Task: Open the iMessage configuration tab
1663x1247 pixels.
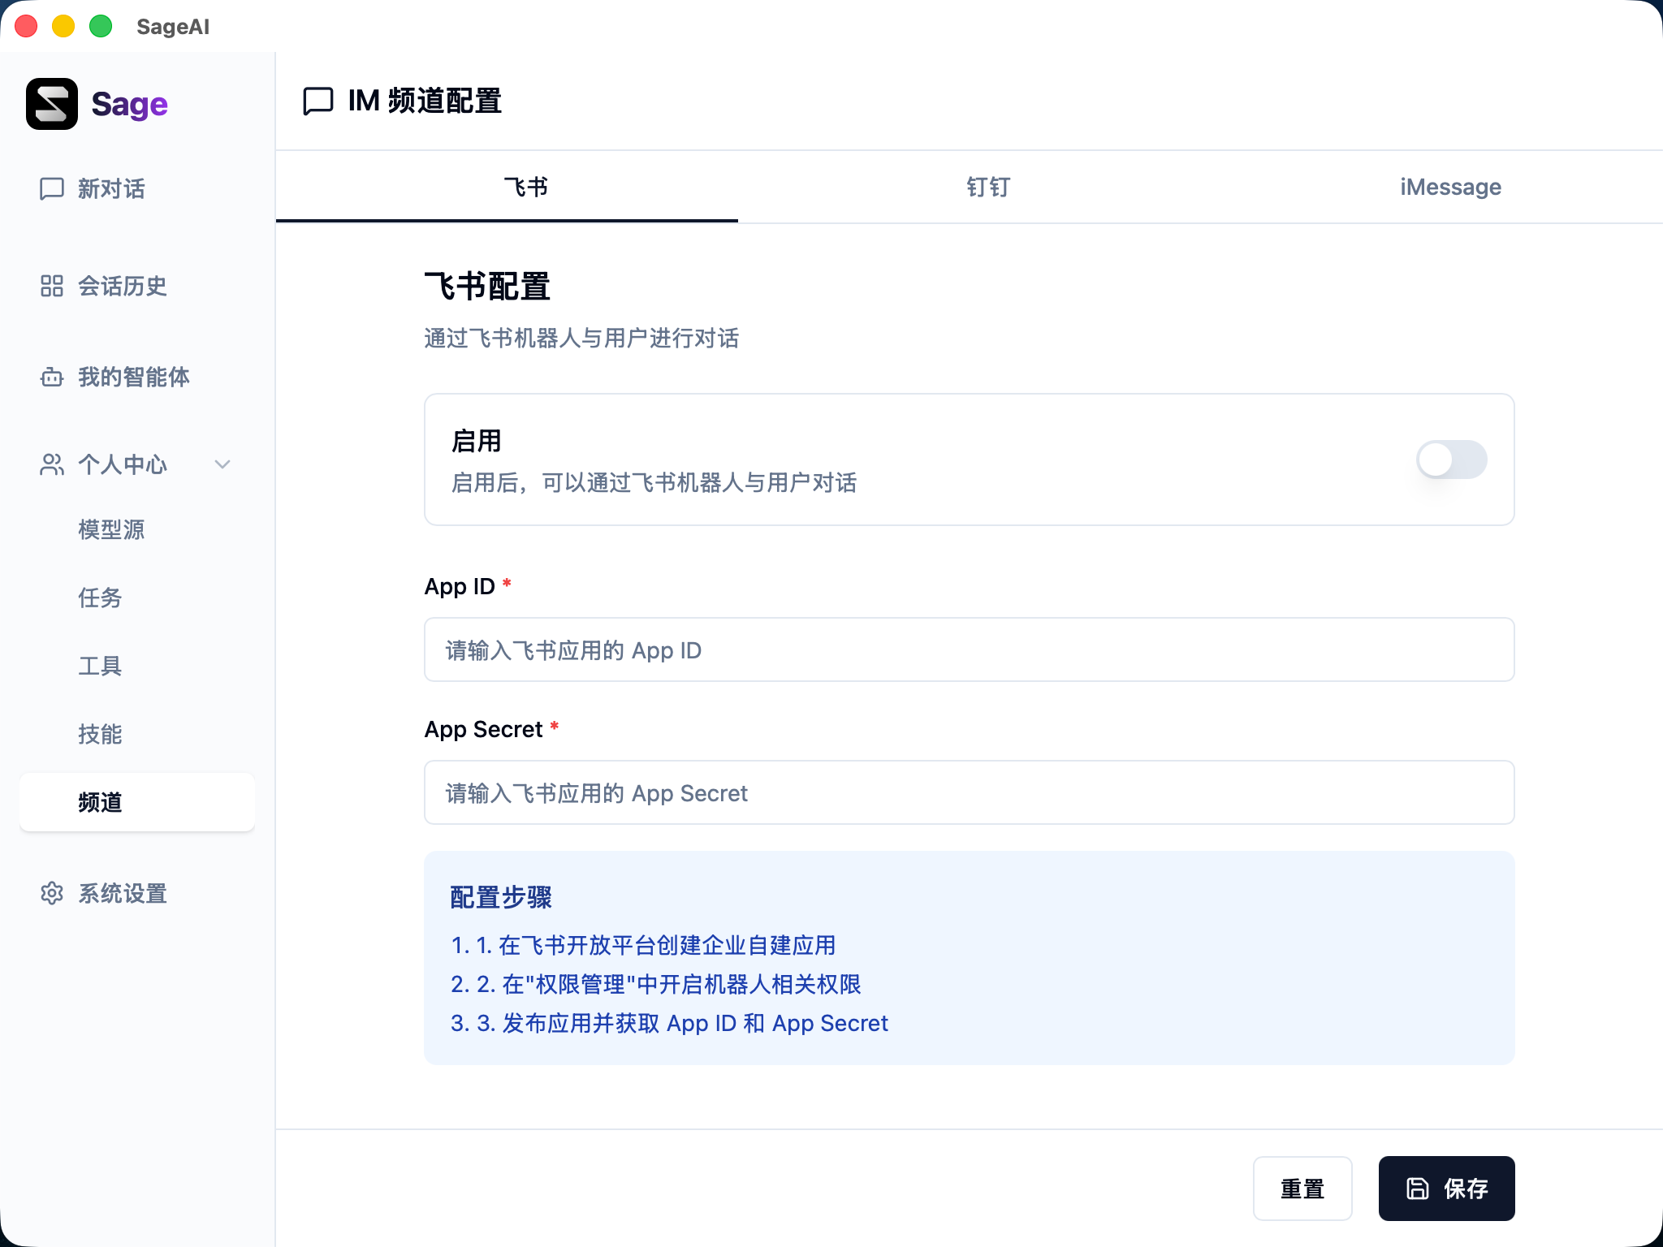Action: (1449, 187)
